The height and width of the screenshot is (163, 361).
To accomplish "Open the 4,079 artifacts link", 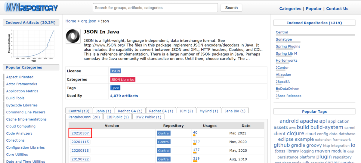I will click(x=124, y=96).
